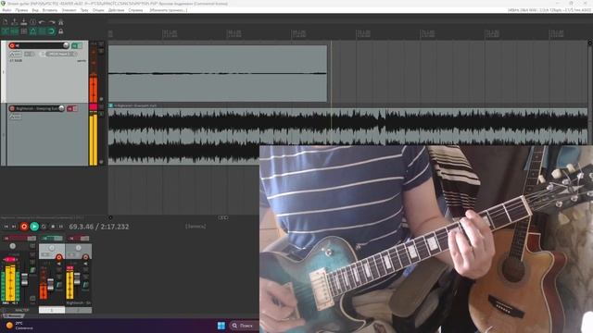The height and width of the screenshot is (333, 593).
Task: Toggle the snap magnet icon in the toolbar
Action: pos(51,31)
